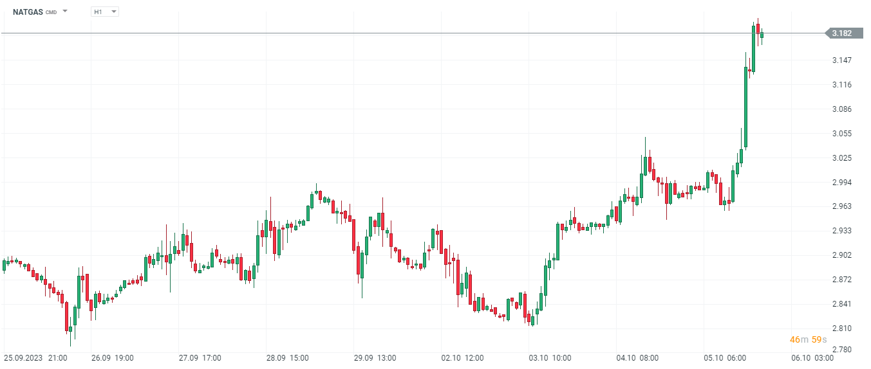Expand the H1 timeframe dropdown
The image size is (871, 369).
coord(113,12)
